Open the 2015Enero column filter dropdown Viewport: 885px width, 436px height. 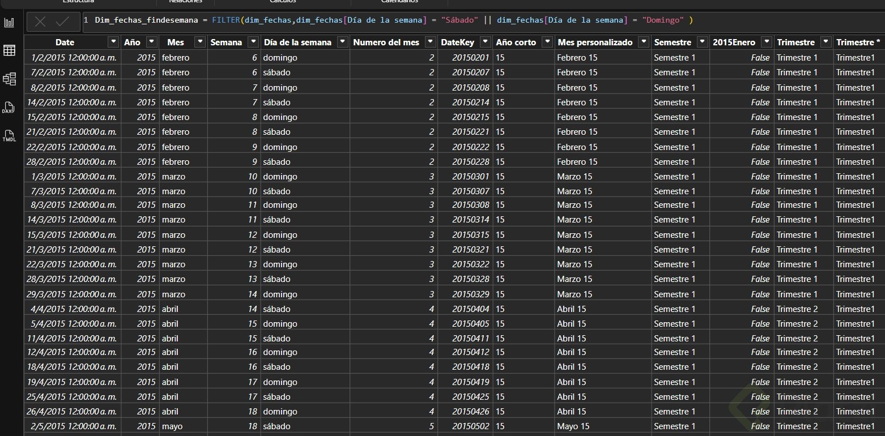(x=767, y=42)
